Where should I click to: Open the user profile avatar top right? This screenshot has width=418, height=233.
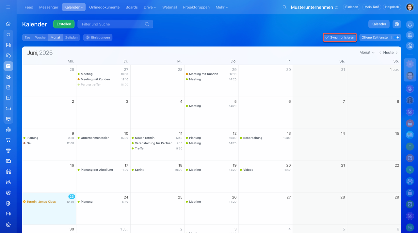click(x=410, y=7)
